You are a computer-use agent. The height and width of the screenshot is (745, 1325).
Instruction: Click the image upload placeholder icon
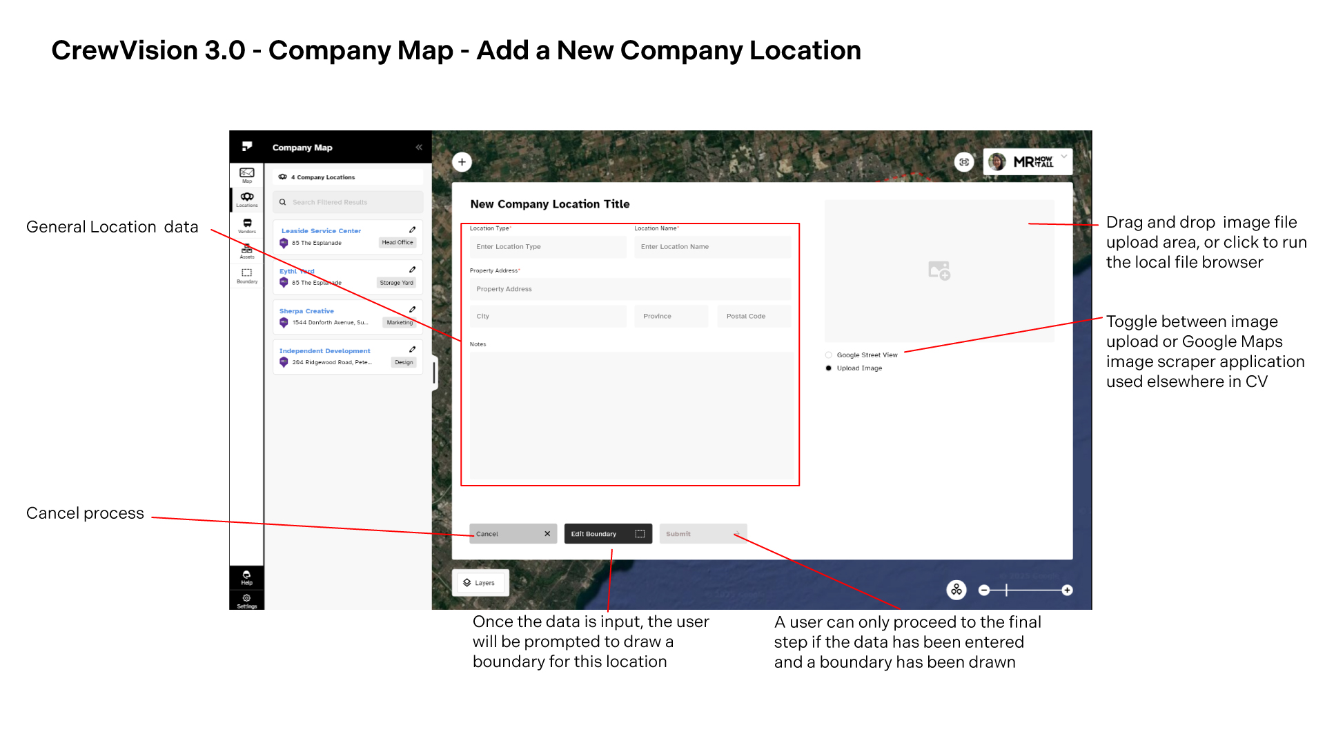click(x=939, y=270)
